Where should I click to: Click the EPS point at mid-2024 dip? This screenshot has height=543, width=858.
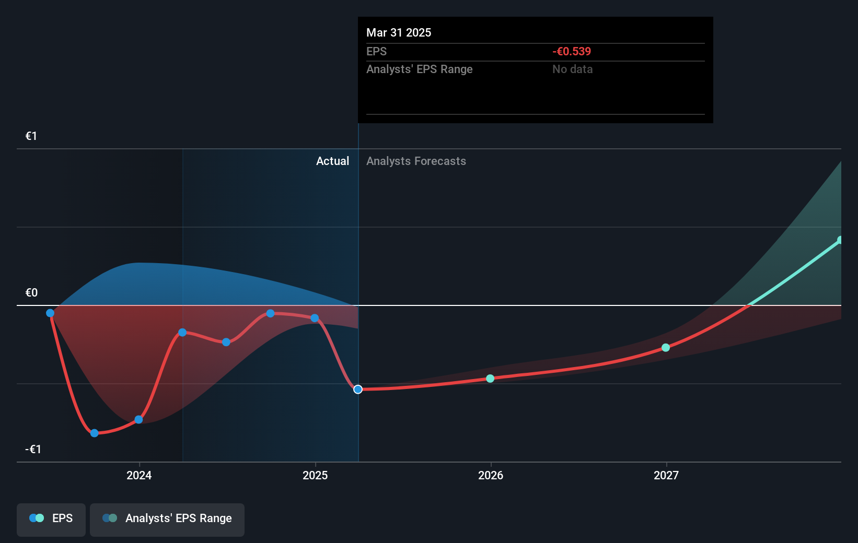[226, 342]
